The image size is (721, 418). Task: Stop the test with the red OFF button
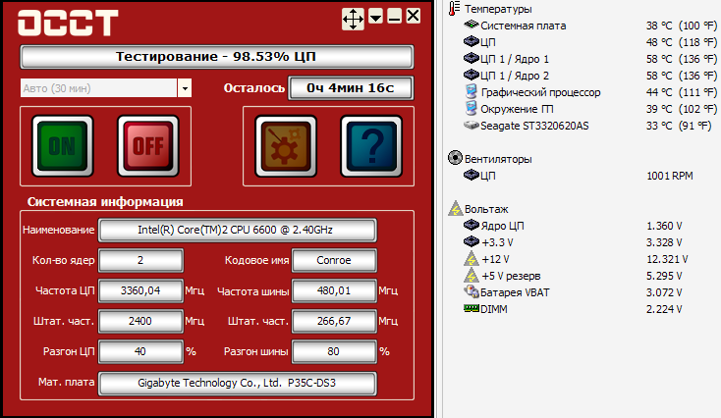pos(148,146)
